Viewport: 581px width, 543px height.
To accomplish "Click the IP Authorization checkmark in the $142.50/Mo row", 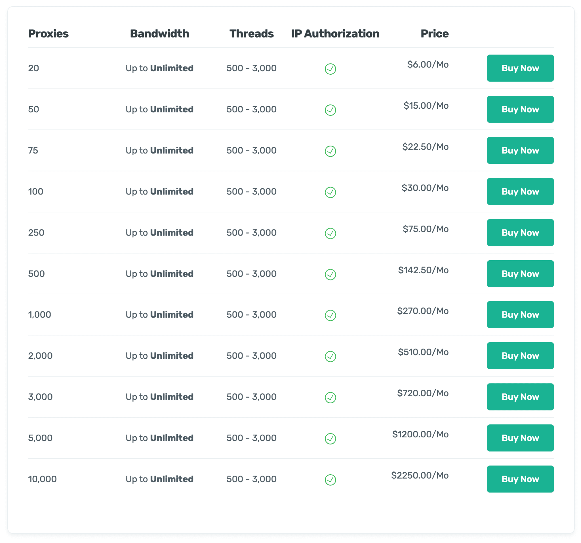I will tap(330, 274).
